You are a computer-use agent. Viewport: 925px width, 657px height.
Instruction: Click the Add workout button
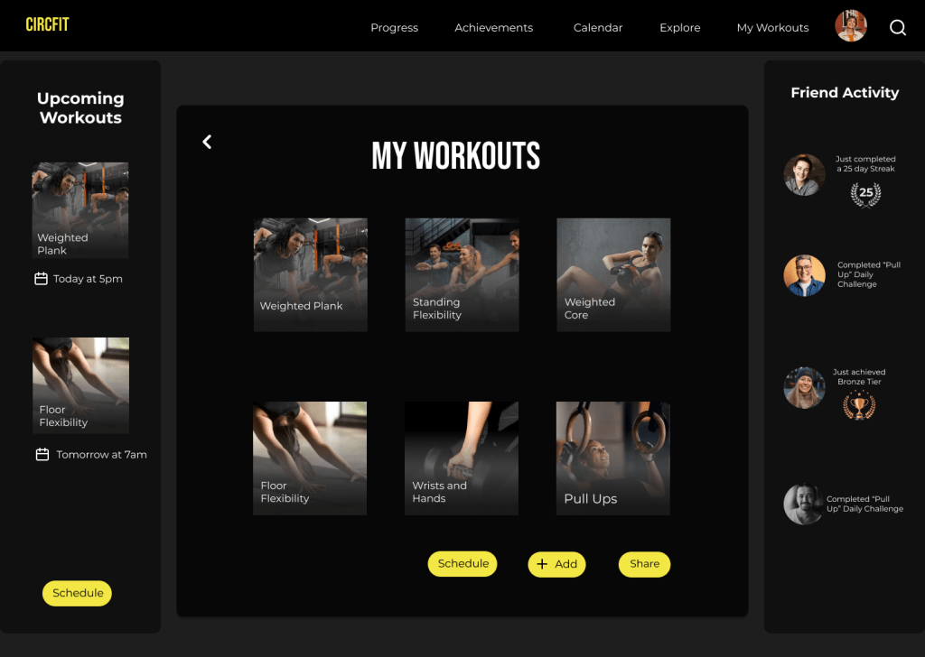[x=556, y=564]
